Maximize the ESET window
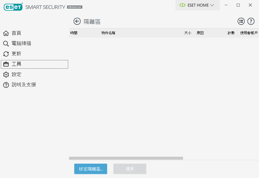This screenshot has height=178, width=259. 238,5
